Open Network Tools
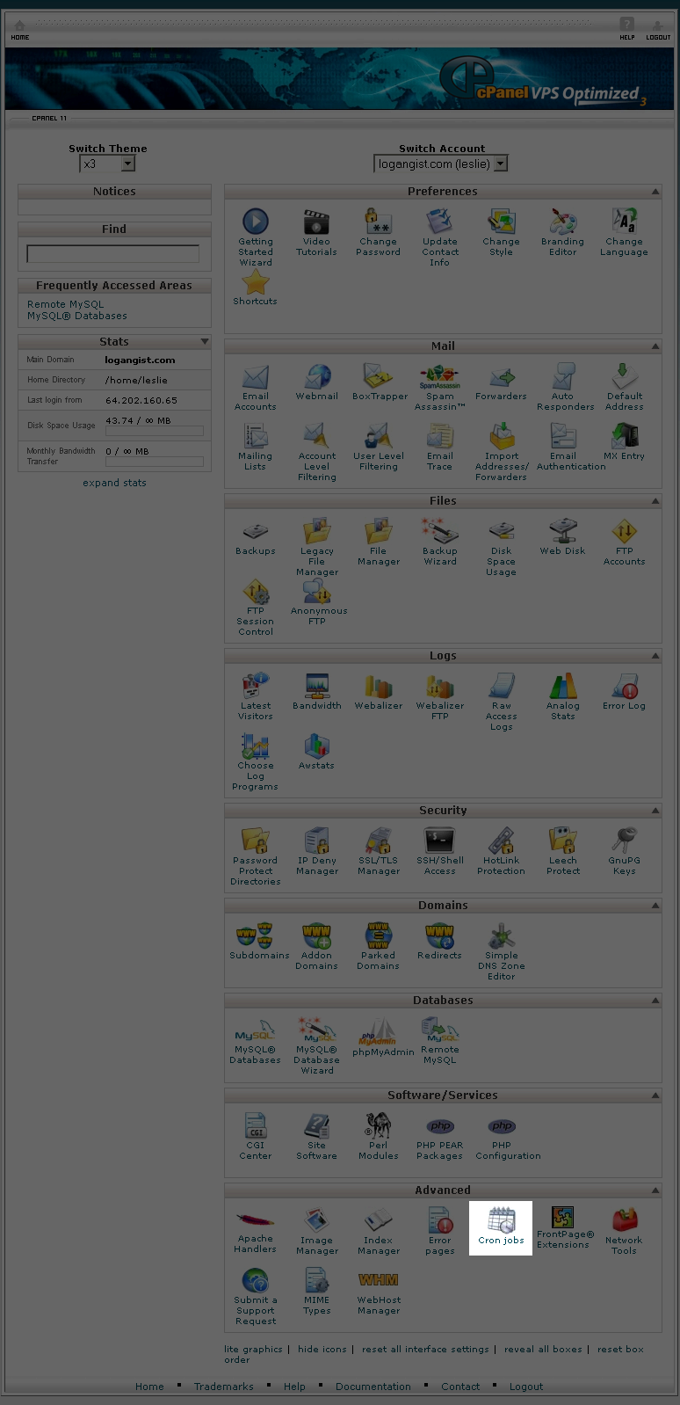 tap(624, 1229)
